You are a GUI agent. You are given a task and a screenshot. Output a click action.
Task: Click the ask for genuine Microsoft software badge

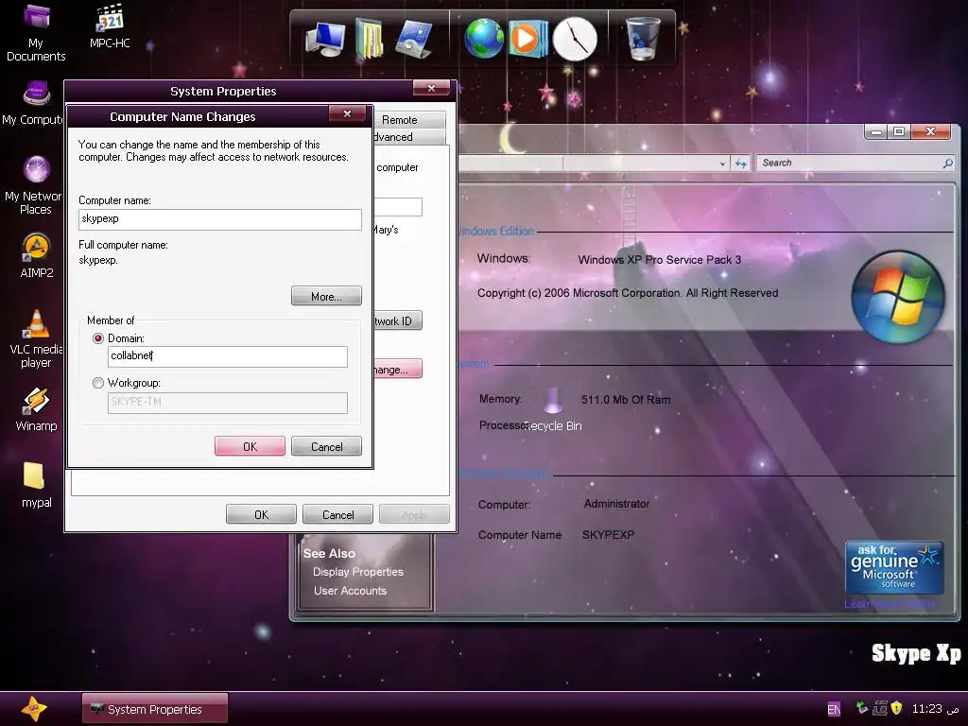(894, 567)
